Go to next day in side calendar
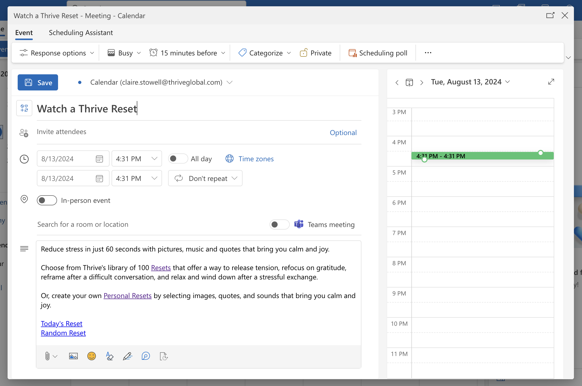The width and height of the screenshot is (582, 386). [x=422, y=82]
